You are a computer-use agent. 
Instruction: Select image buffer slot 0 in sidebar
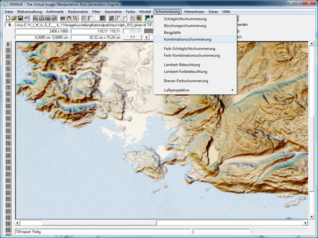[x=8, y=44]
